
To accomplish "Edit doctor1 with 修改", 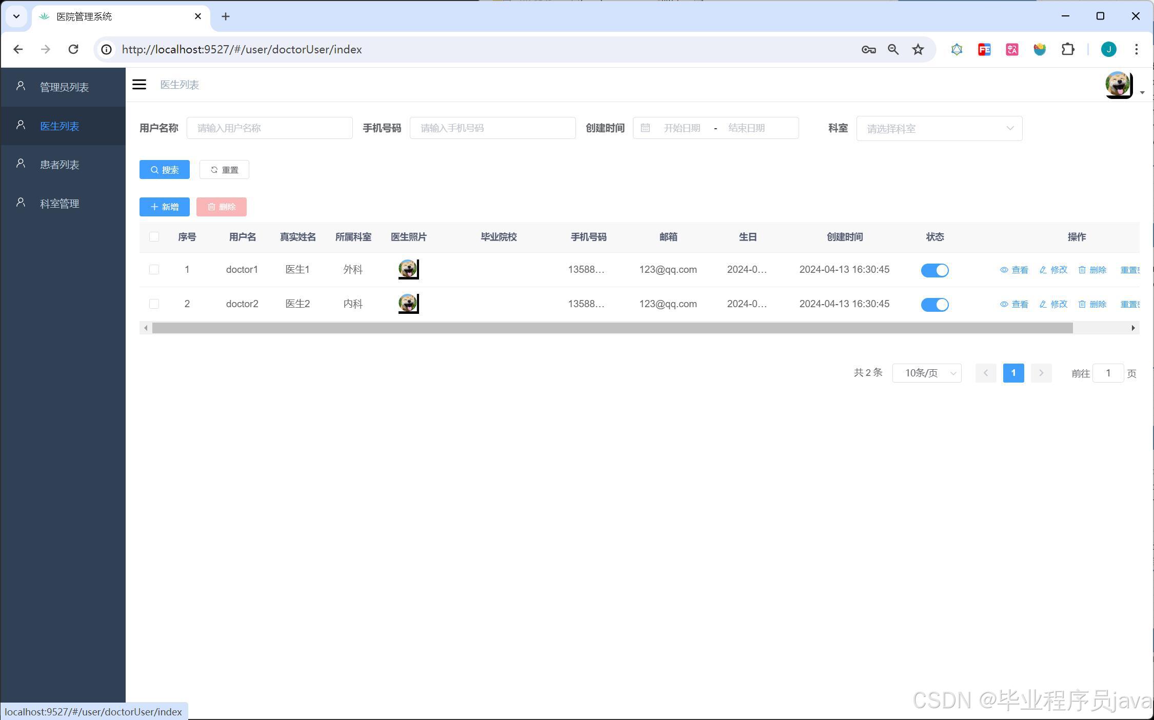I will click(x=1053, y=270).
